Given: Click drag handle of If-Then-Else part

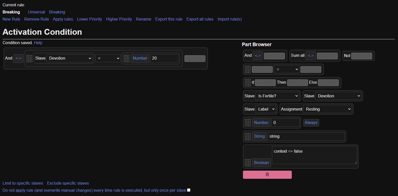Looking at the screenshot, I should pyautogui.click(x=248, y=82).
